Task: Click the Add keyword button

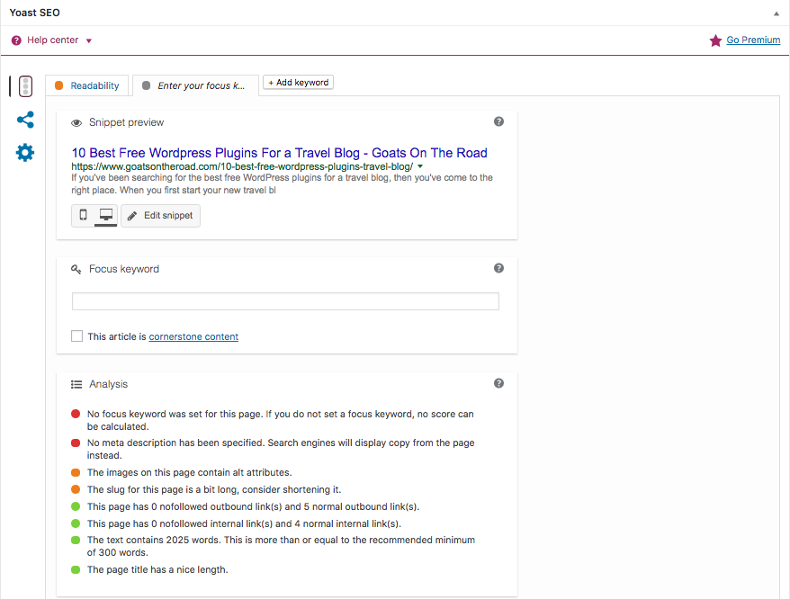Action: [298, 82]
